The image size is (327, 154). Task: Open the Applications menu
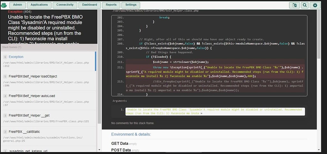click(39, 5)
